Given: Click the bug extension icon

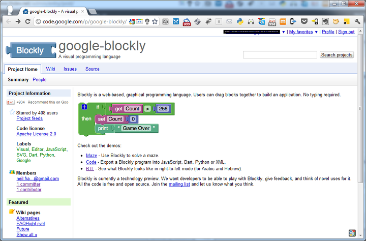Looking at the screenshot, I should click(x=208, y=22).
